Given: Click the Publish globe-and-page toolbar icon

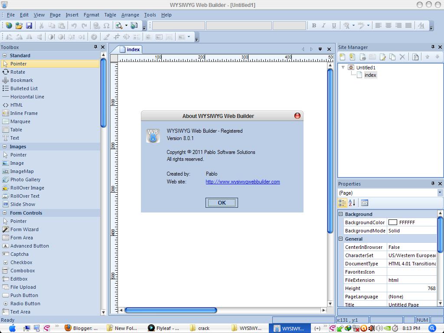Looking at the screenshot, I should click(x=134, y=26).
